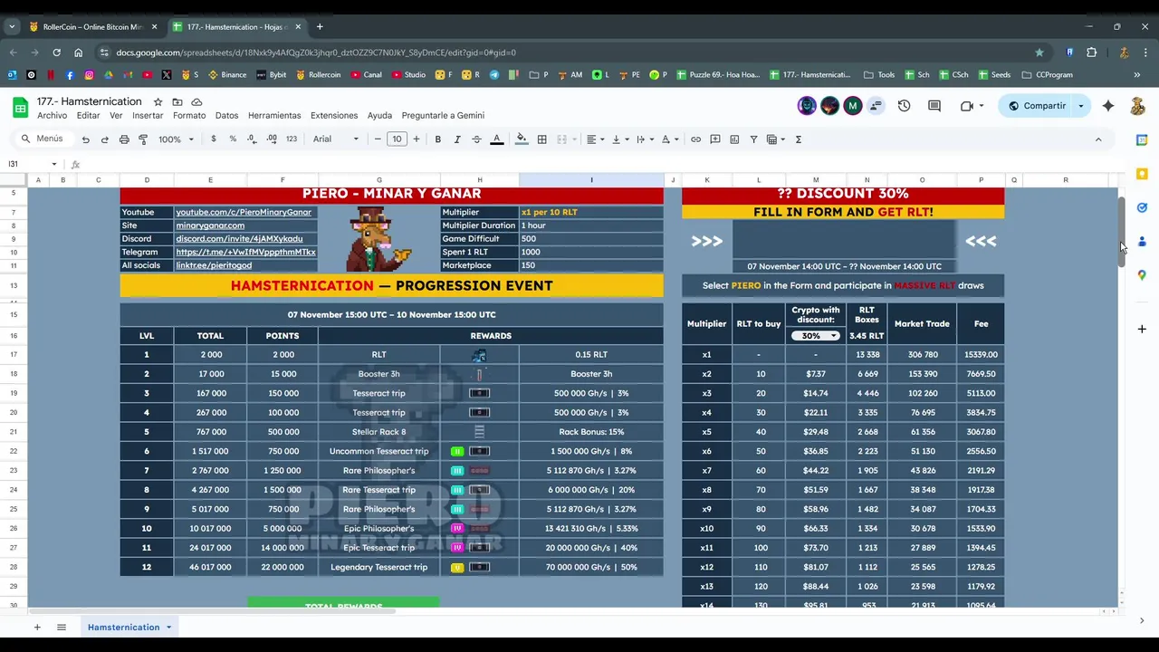Open the comments panel icon

pyautogui.click(x=934, y=106)
